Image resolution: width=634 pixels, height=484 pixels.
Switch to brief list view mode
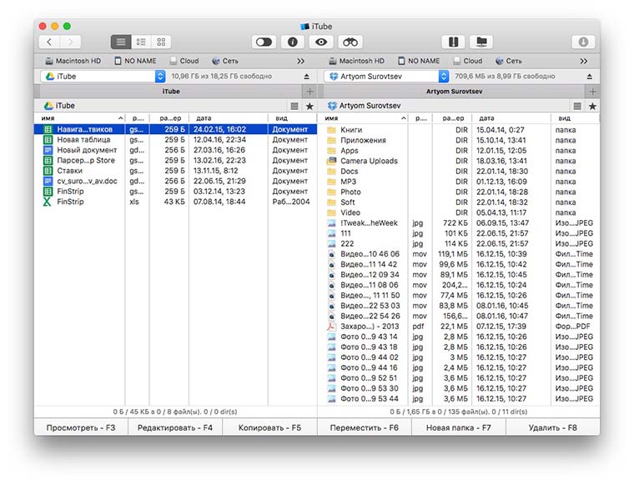pos(141,42)
